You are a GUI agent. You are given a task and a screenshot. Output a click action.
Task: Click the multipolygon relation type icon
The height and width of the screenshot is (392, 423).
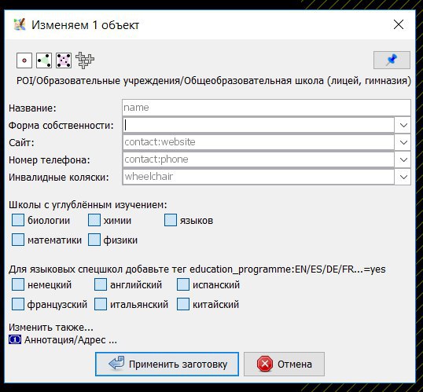tap(85, 60)
